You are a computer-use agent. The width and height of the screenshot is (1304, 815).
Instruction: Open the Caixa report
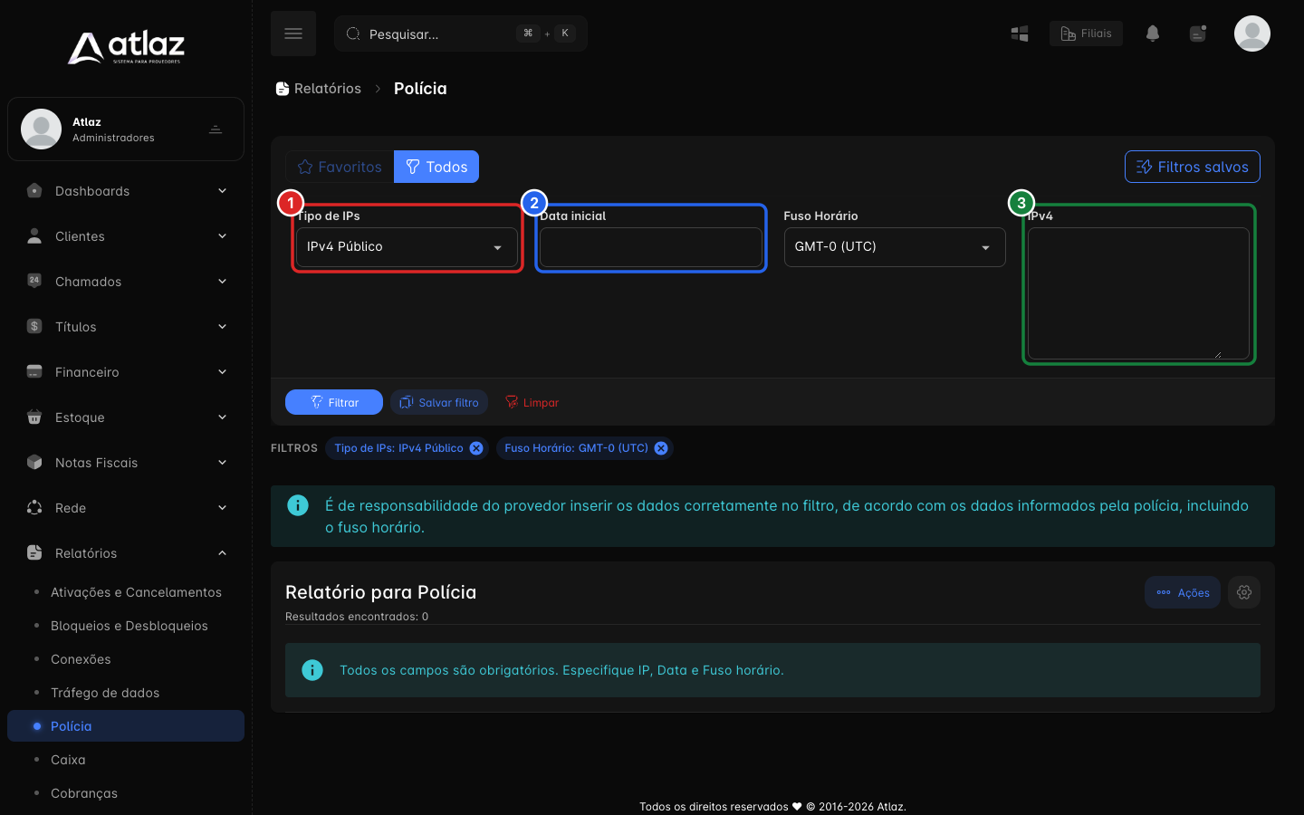pyautogui.click(x=126, y=760)
